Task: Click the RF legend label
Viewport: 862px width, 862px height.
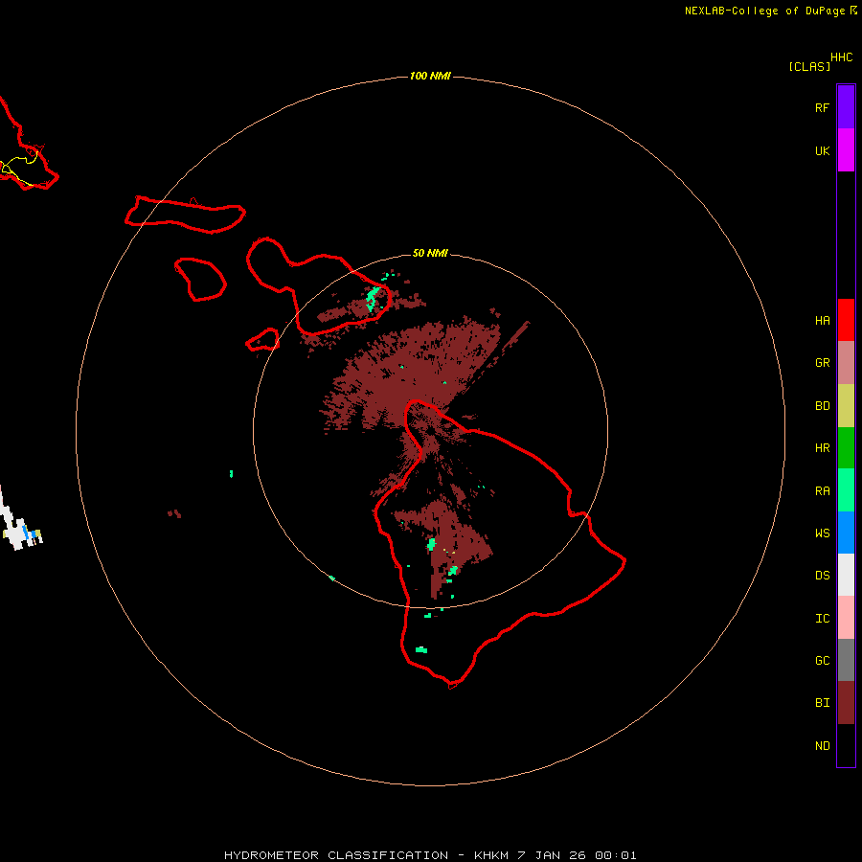Action: 822,107
